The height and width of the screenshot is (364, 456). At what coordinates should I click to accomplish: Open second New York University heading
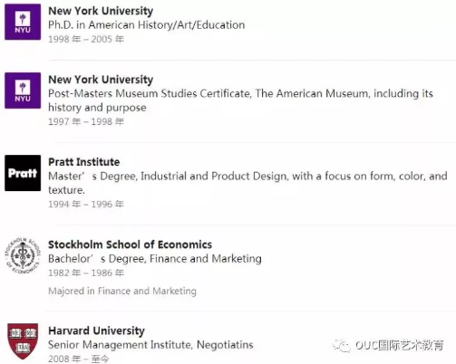101,80
